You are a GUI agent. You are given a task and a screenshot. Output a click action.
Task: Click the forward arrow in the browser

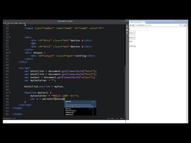pyautogui.click(x=130, y=25)
